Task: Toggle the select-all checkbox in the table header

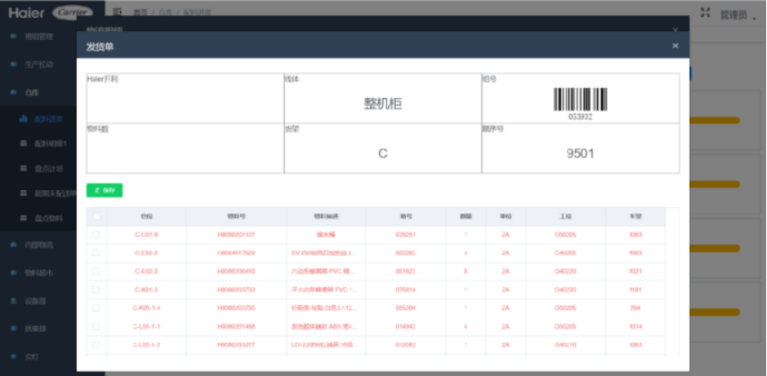Action: (96, 216)
